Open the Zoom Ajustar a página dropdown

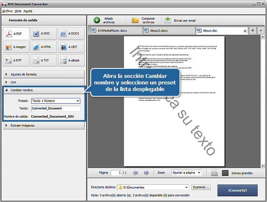tap(186, 172)
